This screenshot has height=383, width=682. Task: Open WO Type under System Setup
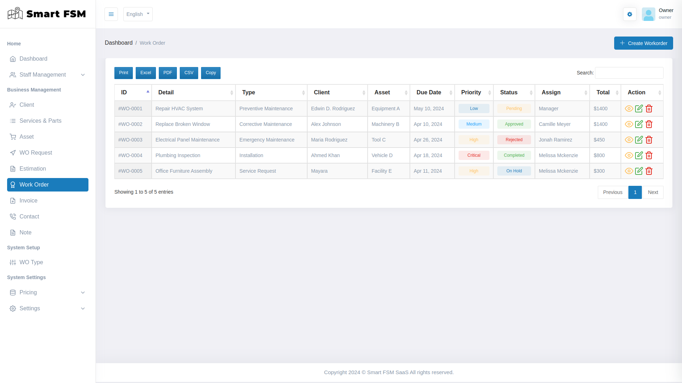31,262
